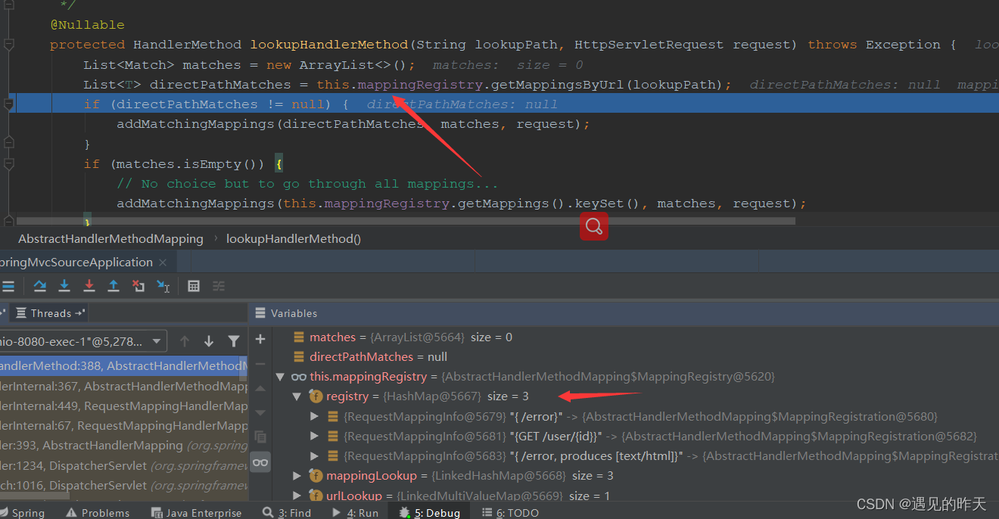The width and height of the screenshot is (999, 519).
Task: Open the Problems tool window
Action: [x=98, y=513]
